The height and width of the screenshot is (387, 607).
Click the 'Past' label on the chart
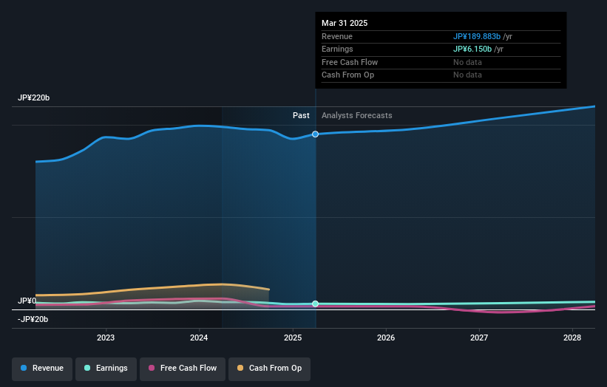301,116
